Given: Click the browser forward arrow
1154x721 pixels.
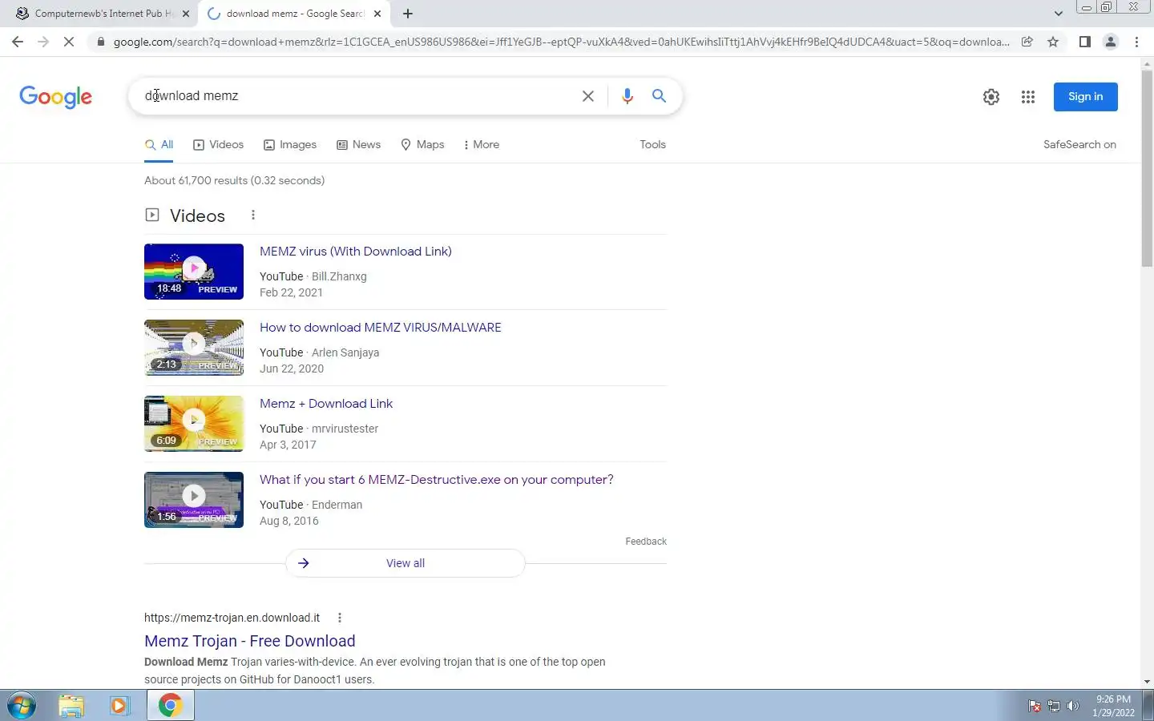Looking at the screenshot, I should pyautogui.click(x=43, y=42).
